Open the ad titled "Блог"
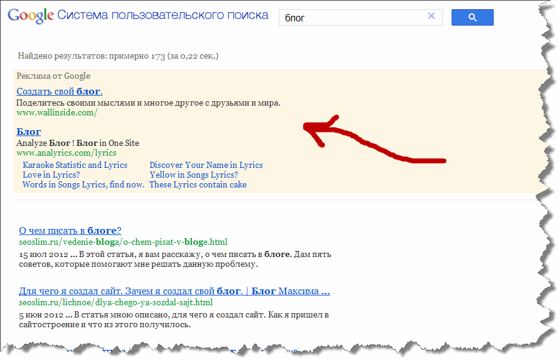This screenshot has height=359, width=559. [29, 132]
